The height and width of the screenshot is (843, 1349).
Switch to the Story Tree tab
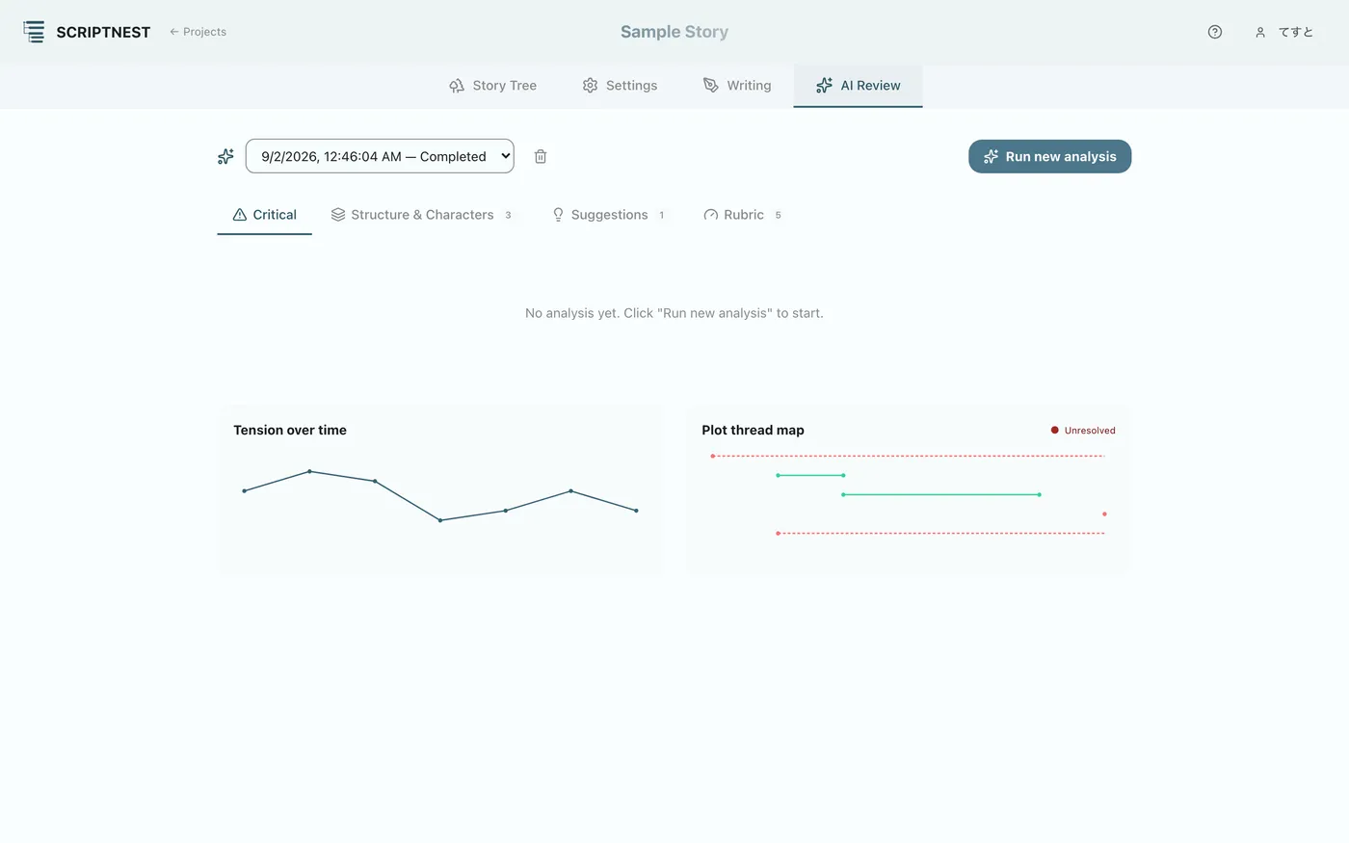492,86
